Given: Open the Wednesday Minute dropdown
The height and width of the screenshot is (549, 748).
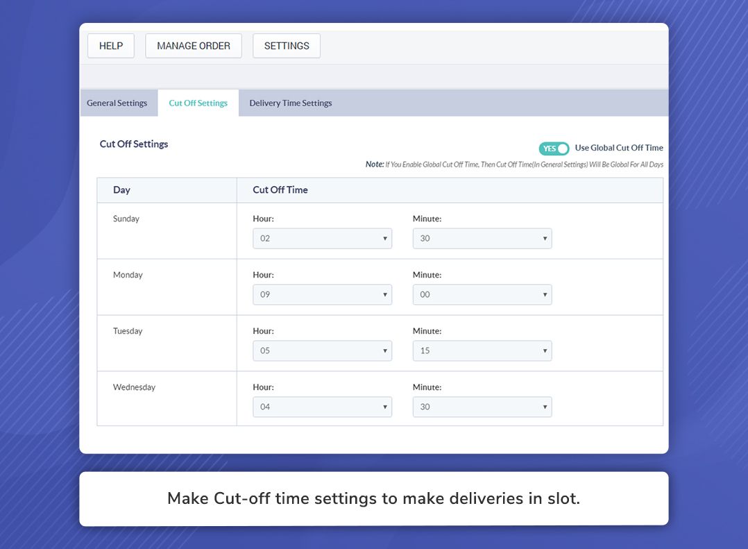Looking at the screenshot, I should pos(482,407).
